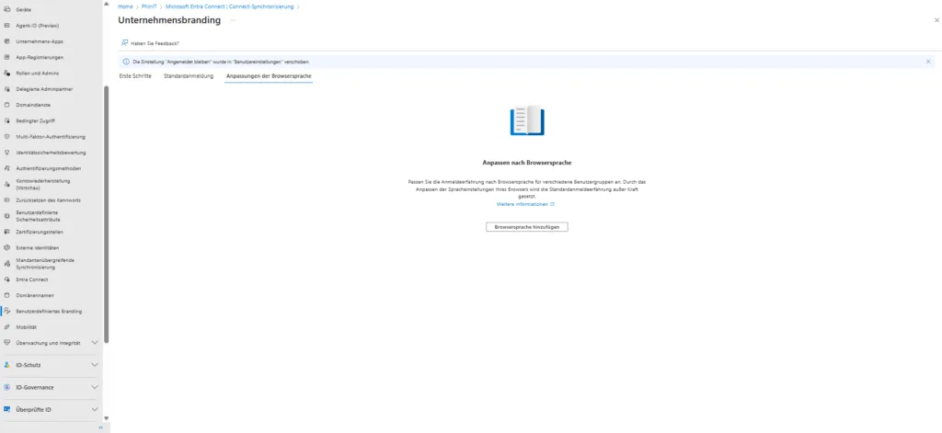The height and width of the screenshot is (433, 942).
Task: Open Geräte via its sidebar icon
Action: coord(6,8)
